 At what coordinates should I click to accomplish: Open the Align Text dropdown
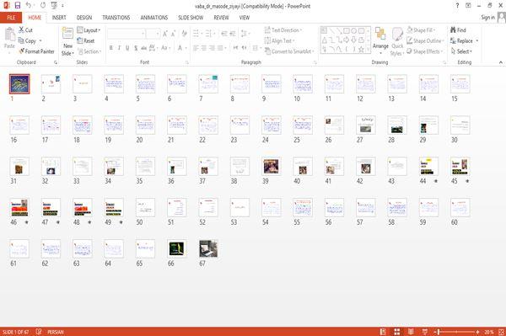(279, 40)
